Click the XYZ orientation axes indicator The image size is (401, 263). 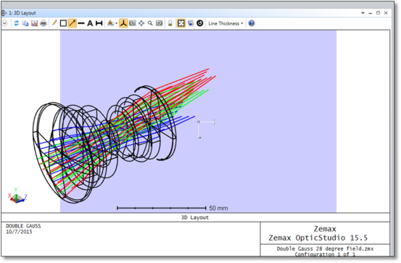tap(17, 196)
